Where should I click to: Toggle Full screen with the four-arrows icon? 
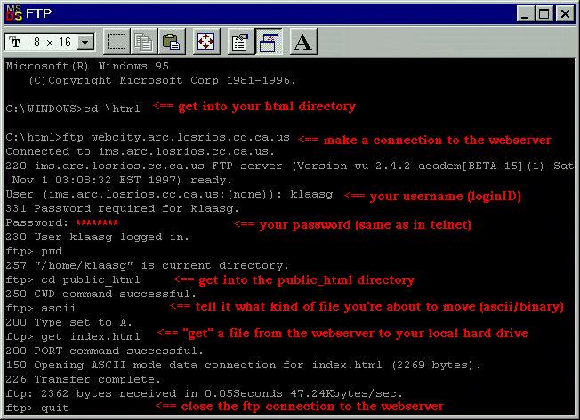pos(206,42)
